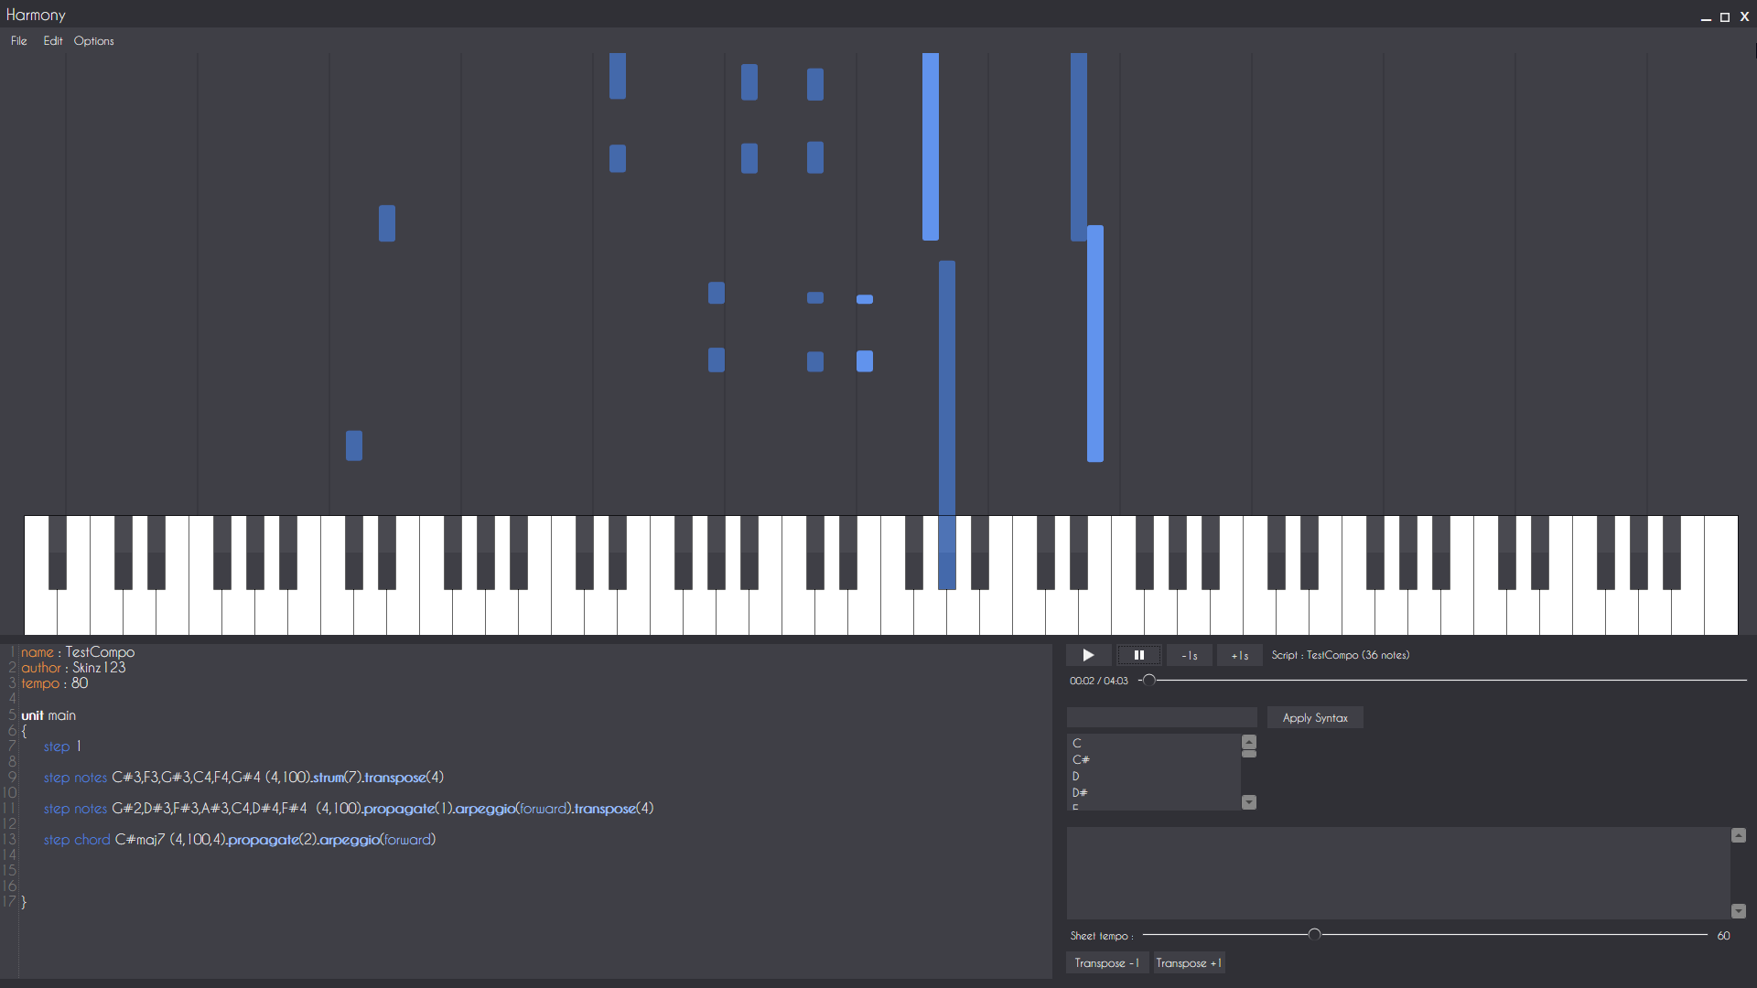Open the File menu
Image resolution: width=1757 pixels, height=988 pixels.
point(18,41)
